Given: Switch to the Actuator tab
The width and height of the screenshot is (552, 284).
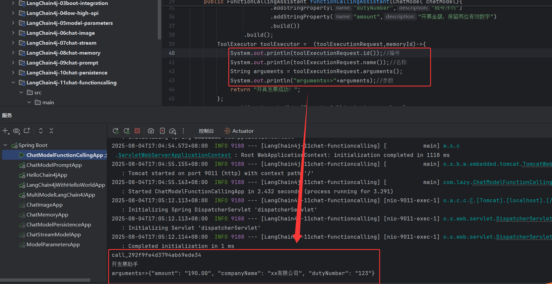Looking at the screenshot, I should click(239, 131).
